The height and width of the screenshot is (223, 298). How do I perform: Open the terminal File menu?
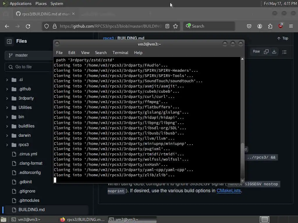click(x=59, y=53)
